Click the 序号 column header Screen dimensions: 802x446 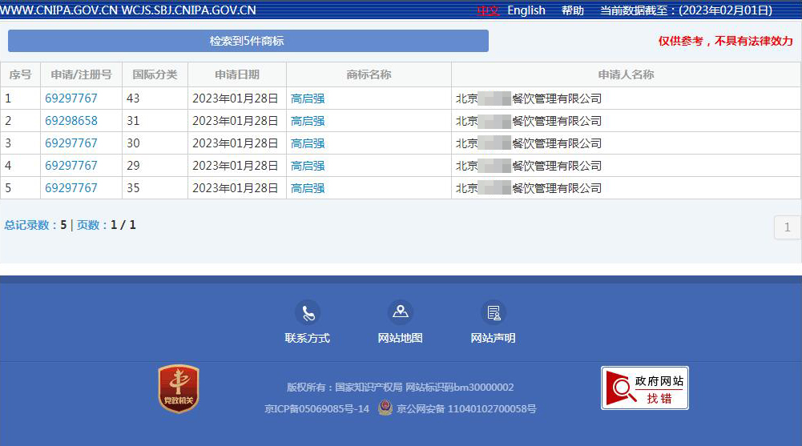(x=21, y=74)
